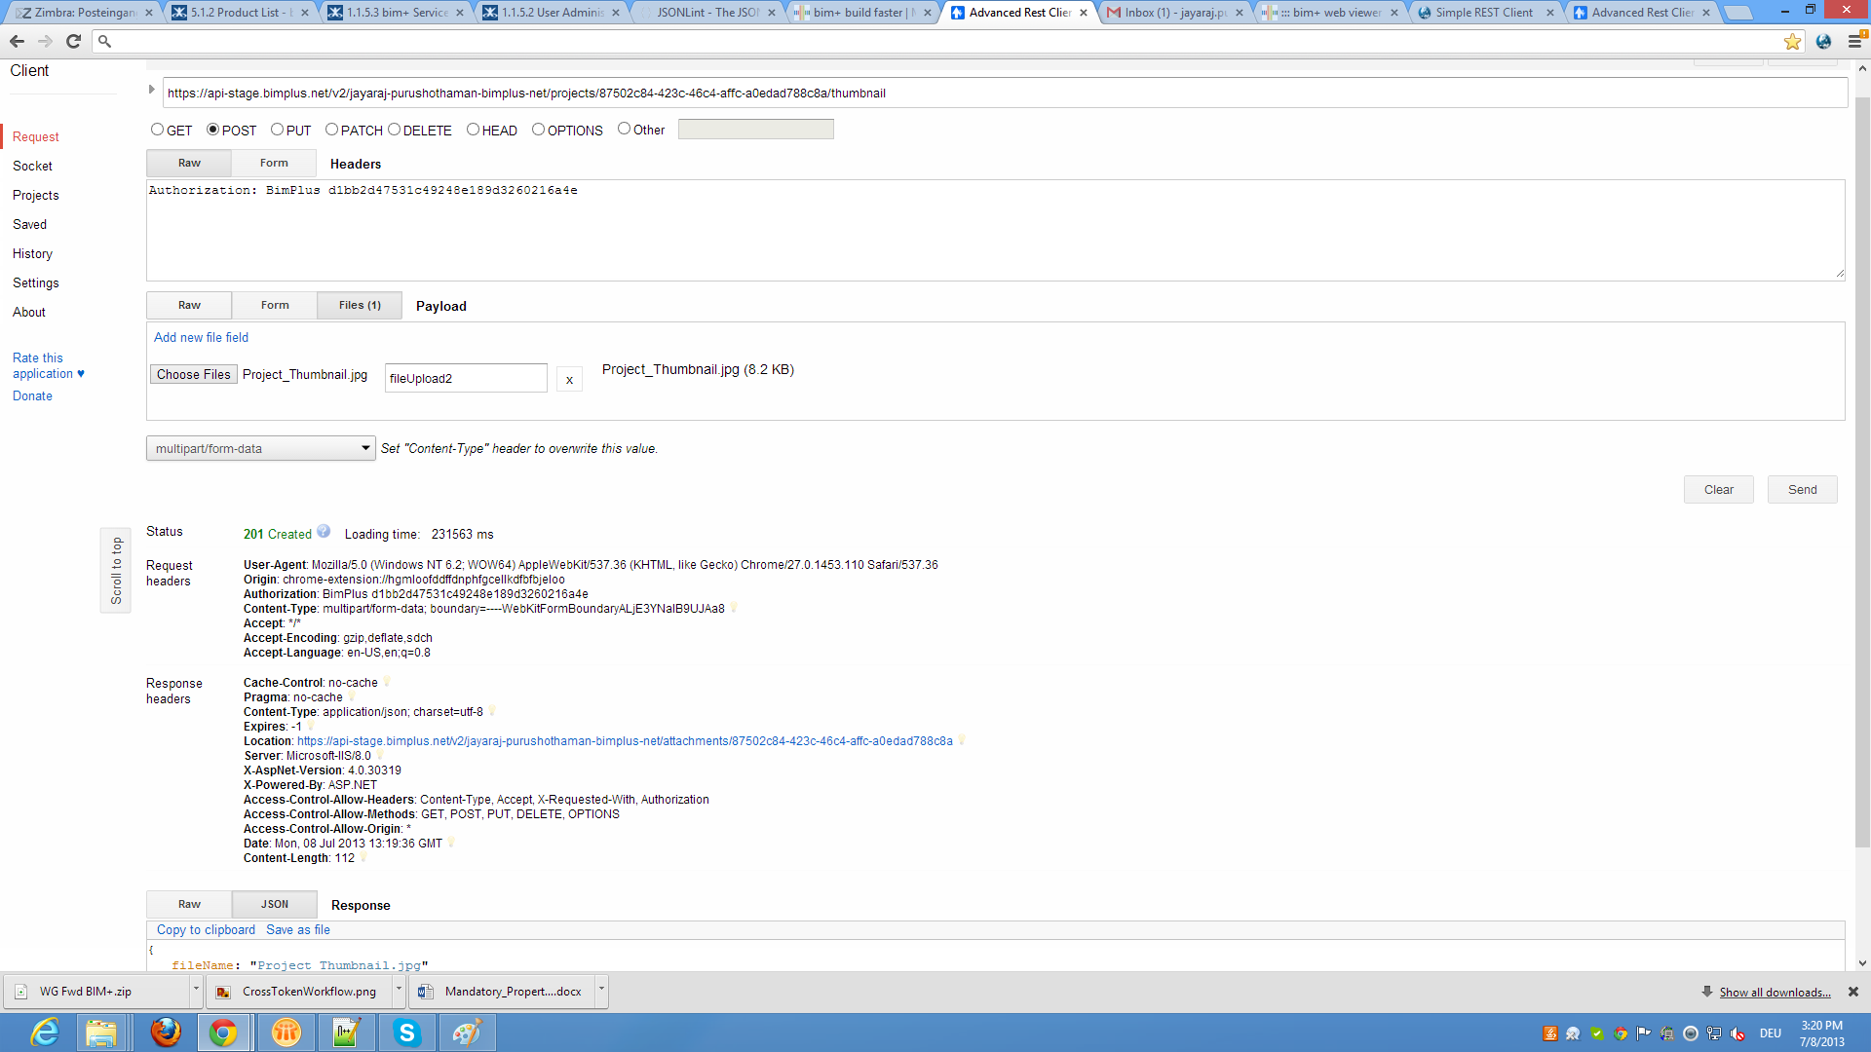Open WG Fwd BIM+.zip download options arrow

[196, 991]
